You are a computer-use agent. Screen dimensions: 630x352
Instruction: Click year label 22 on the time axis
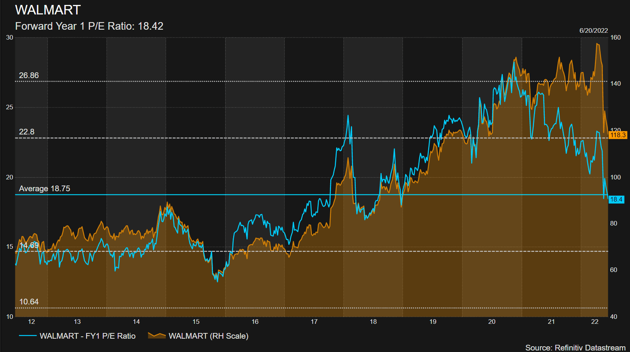tap(595, 322)
